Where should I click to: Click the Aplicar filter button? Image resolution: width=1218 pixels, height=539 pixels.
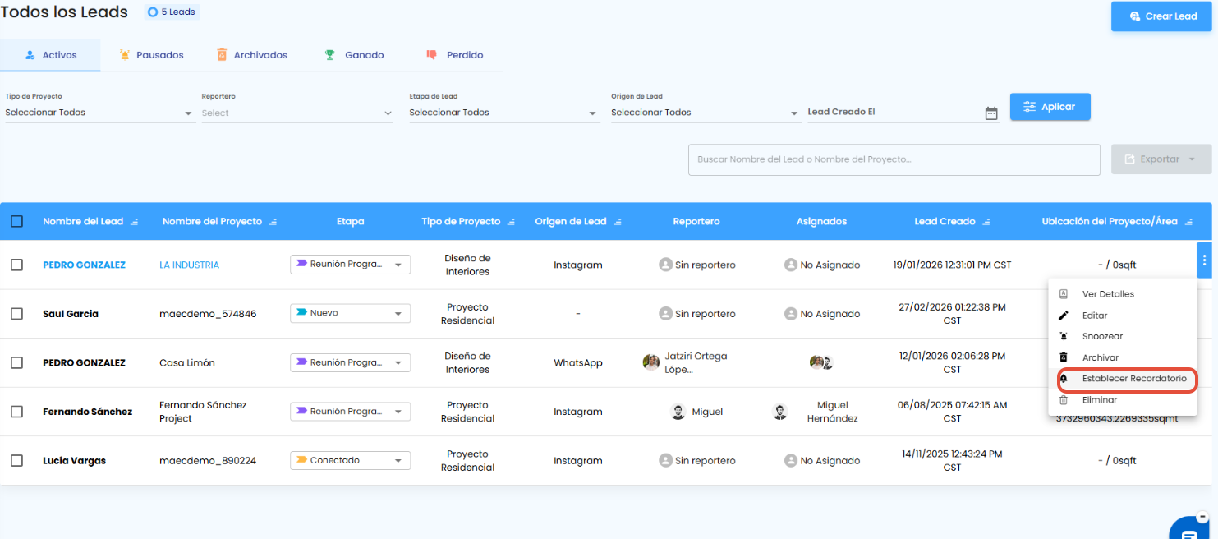click(1050, 107)
